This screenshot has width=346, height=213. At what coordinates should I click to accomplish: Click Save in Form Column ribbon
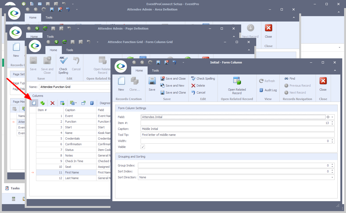(152, 84)
